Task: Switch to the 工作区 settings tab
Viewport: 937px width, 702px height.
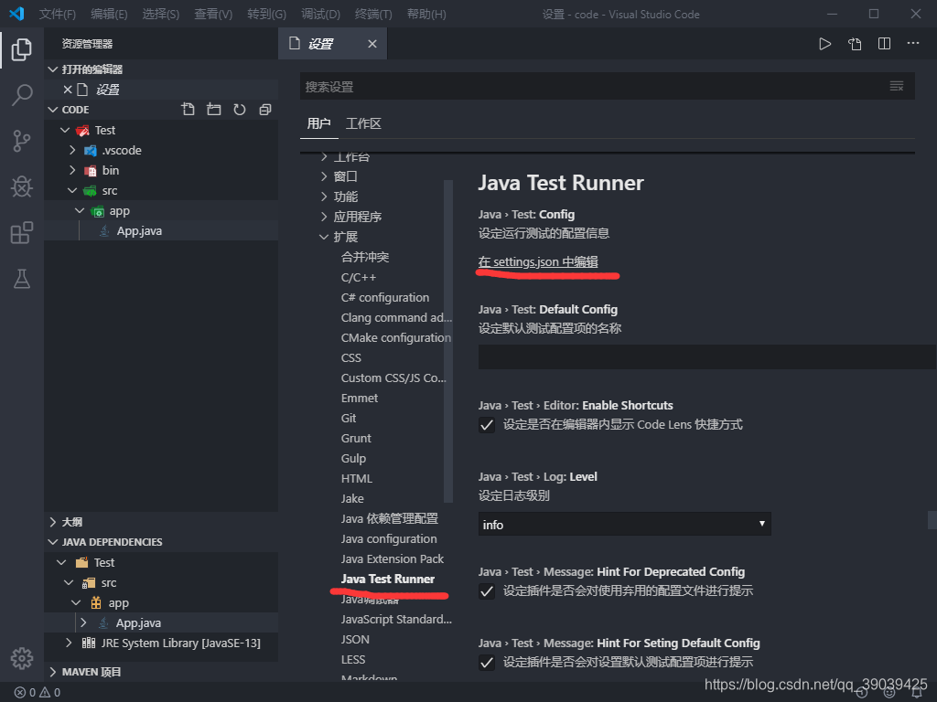Action: (x=363, y=123)
